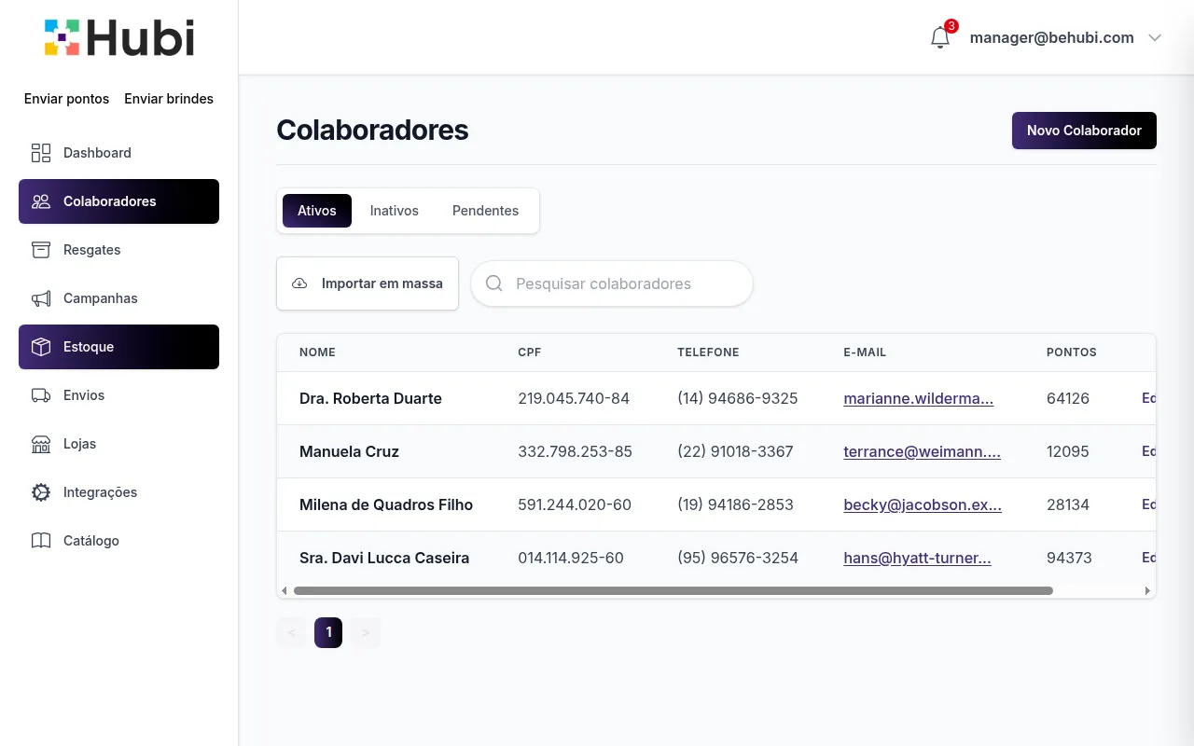The height and width of the screenshot is (746, 1194).
Task: Open Dashboard from the sidebar
Action: click(97, 152)
